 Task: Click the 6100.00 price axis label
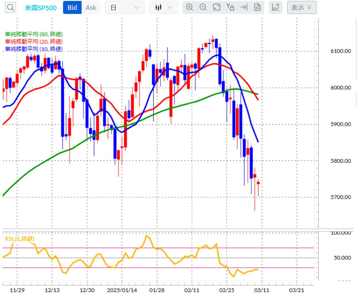click(x=341, y=51)
